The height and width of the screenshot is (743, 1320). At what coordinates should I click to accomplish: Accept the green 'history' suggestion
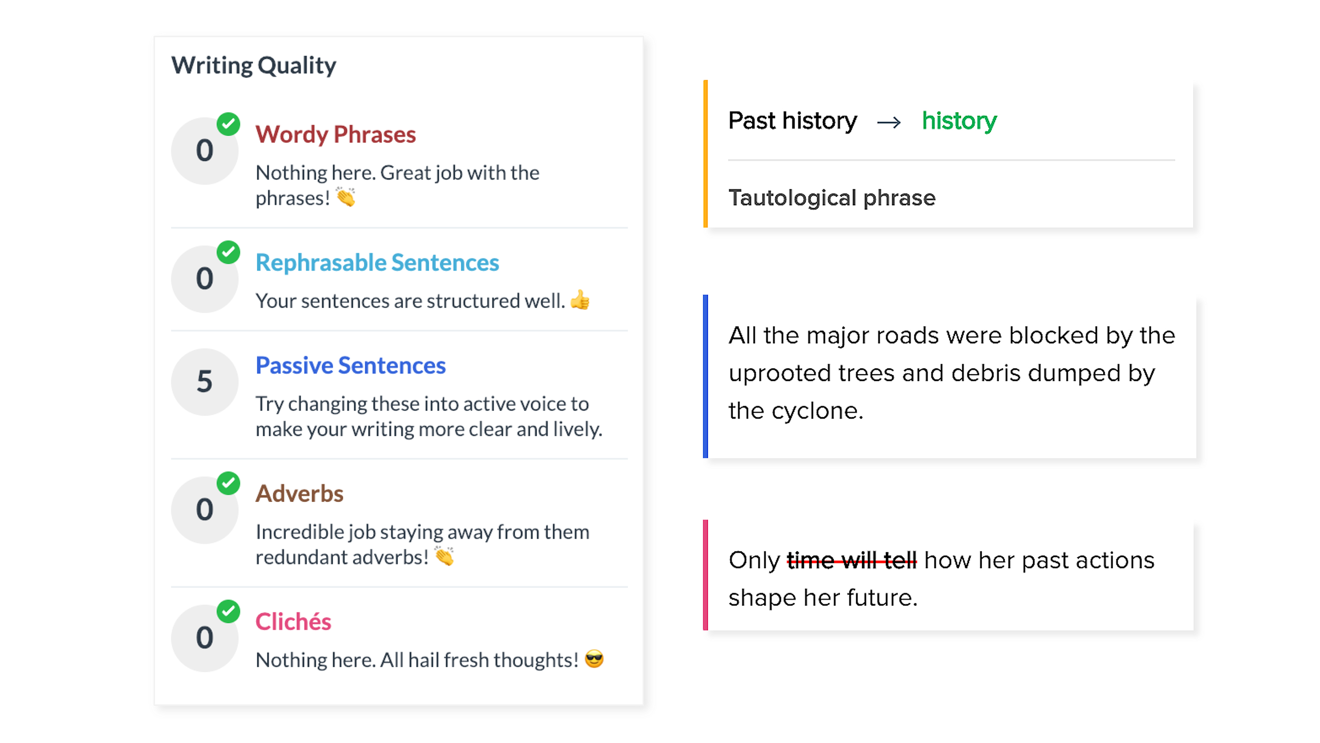(x=959, y=121)
